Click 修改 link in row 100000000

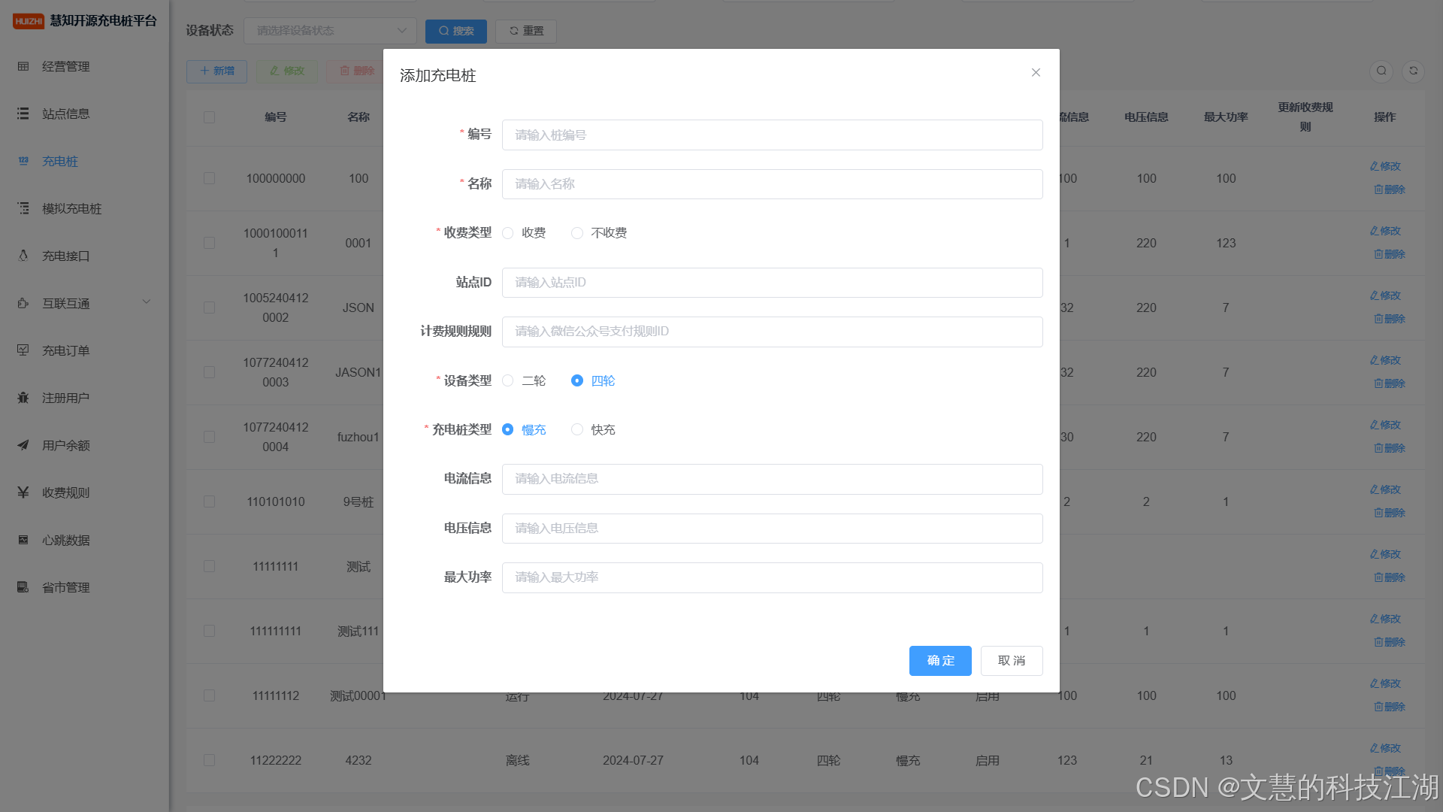(x=1385, y=166)
